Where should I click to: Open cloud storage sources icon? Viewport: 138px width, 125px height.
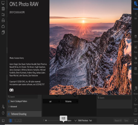[x=3, y=26]
